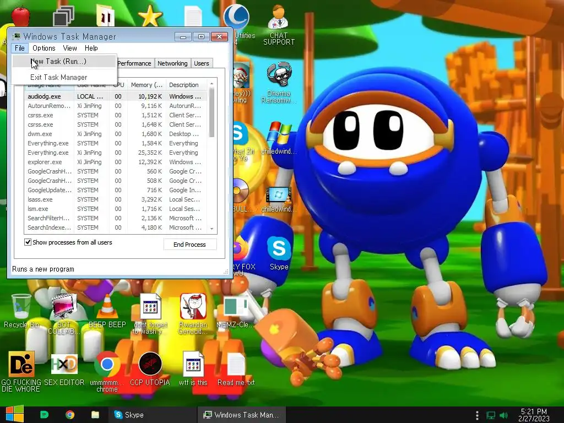Open the Help menu

(x=91, y=48)
